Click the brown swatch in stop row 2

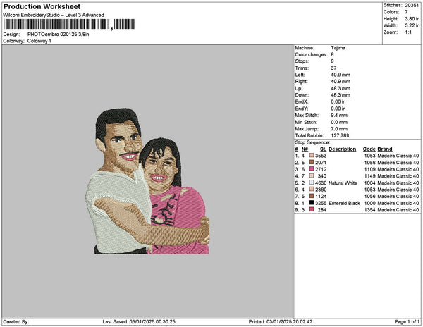click(312, 162)
